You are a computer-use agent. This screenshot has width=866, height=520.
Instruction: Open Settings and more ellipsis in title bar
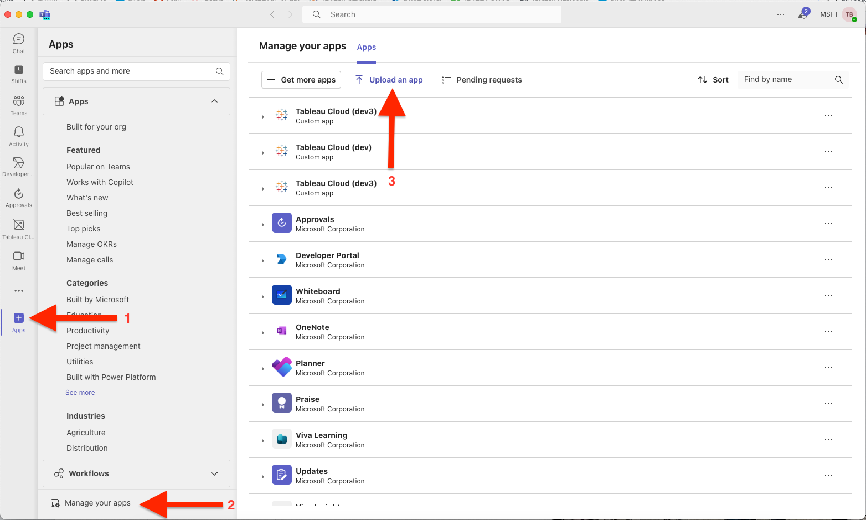coord(781,14)
